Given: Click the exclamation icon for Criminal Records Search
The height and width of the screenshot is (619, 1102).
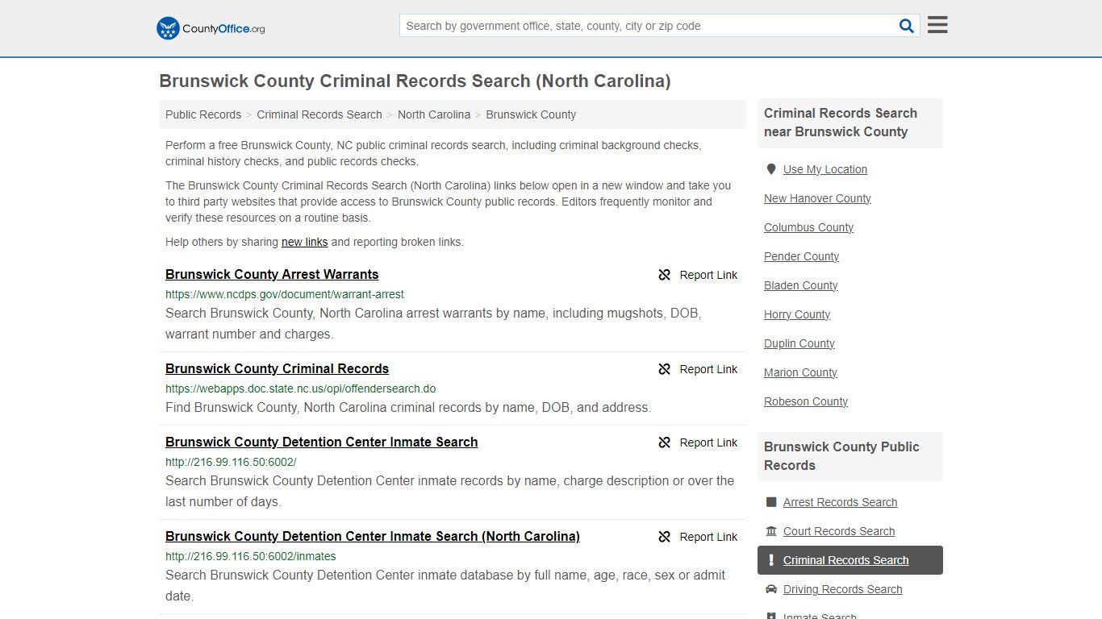Looking at the screenshot, I should click(771, 560).
